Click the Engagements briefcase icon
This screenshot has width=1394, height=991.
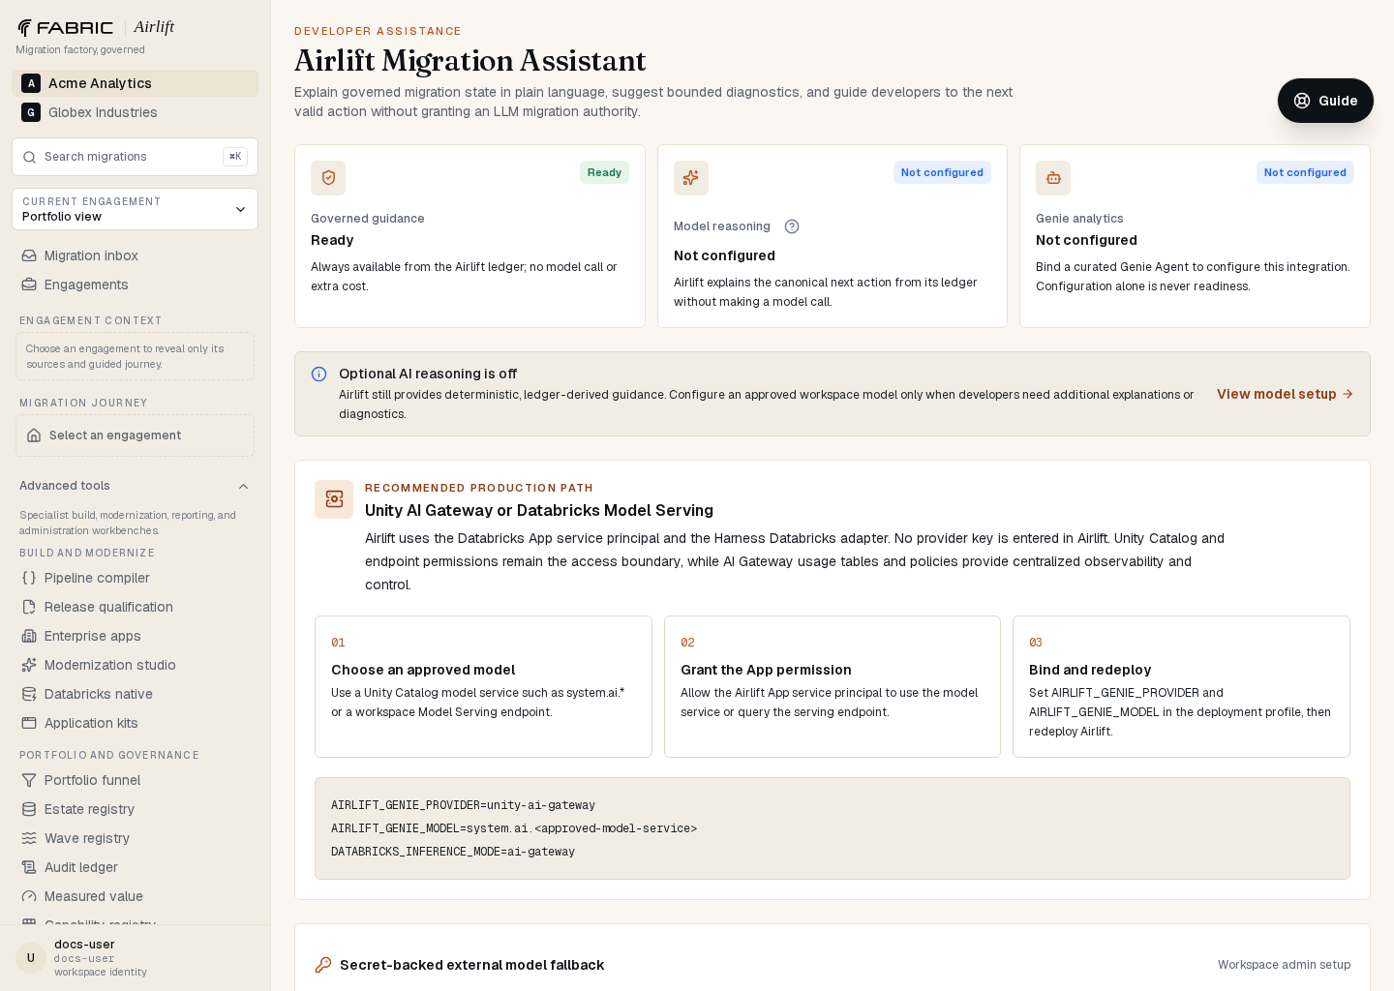click(29, 285)
